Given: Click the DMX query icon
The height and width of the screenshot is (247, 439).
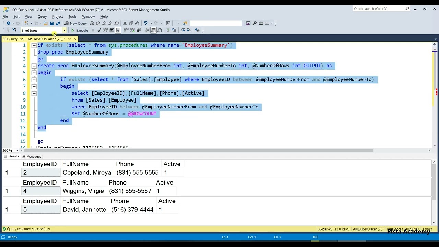Looking at the screenshot, I should [104, 23].
